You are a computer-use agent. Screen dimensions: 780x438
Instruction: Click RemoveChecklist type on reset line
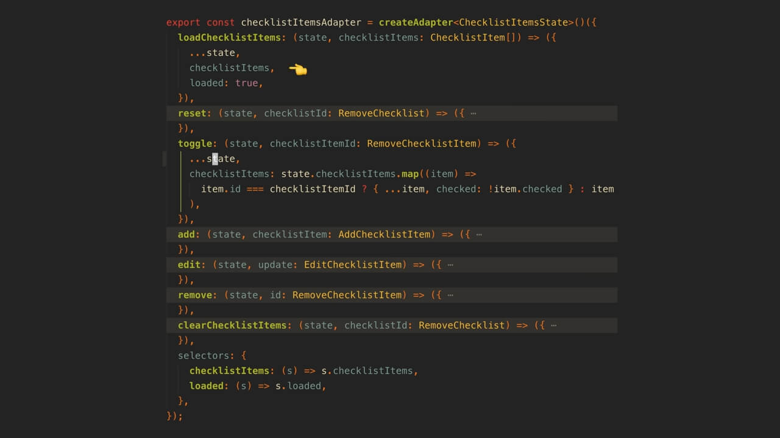point(381,113)
